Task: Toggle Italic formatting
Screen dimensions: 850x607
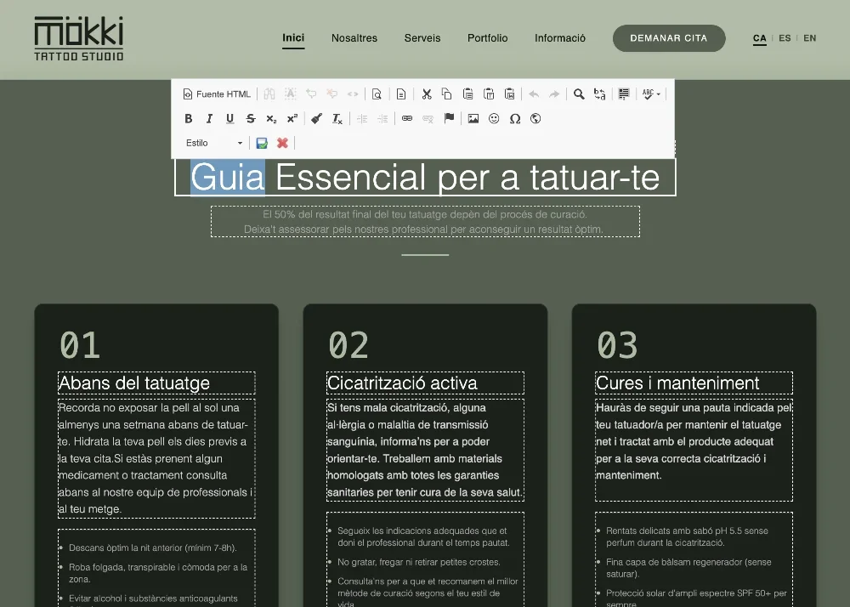Action: 209,119
